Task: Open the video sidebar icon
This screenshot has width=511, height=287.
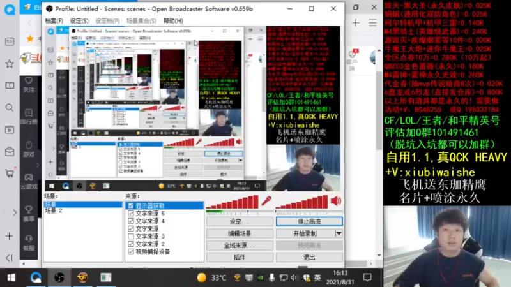Action: (10, 130)
